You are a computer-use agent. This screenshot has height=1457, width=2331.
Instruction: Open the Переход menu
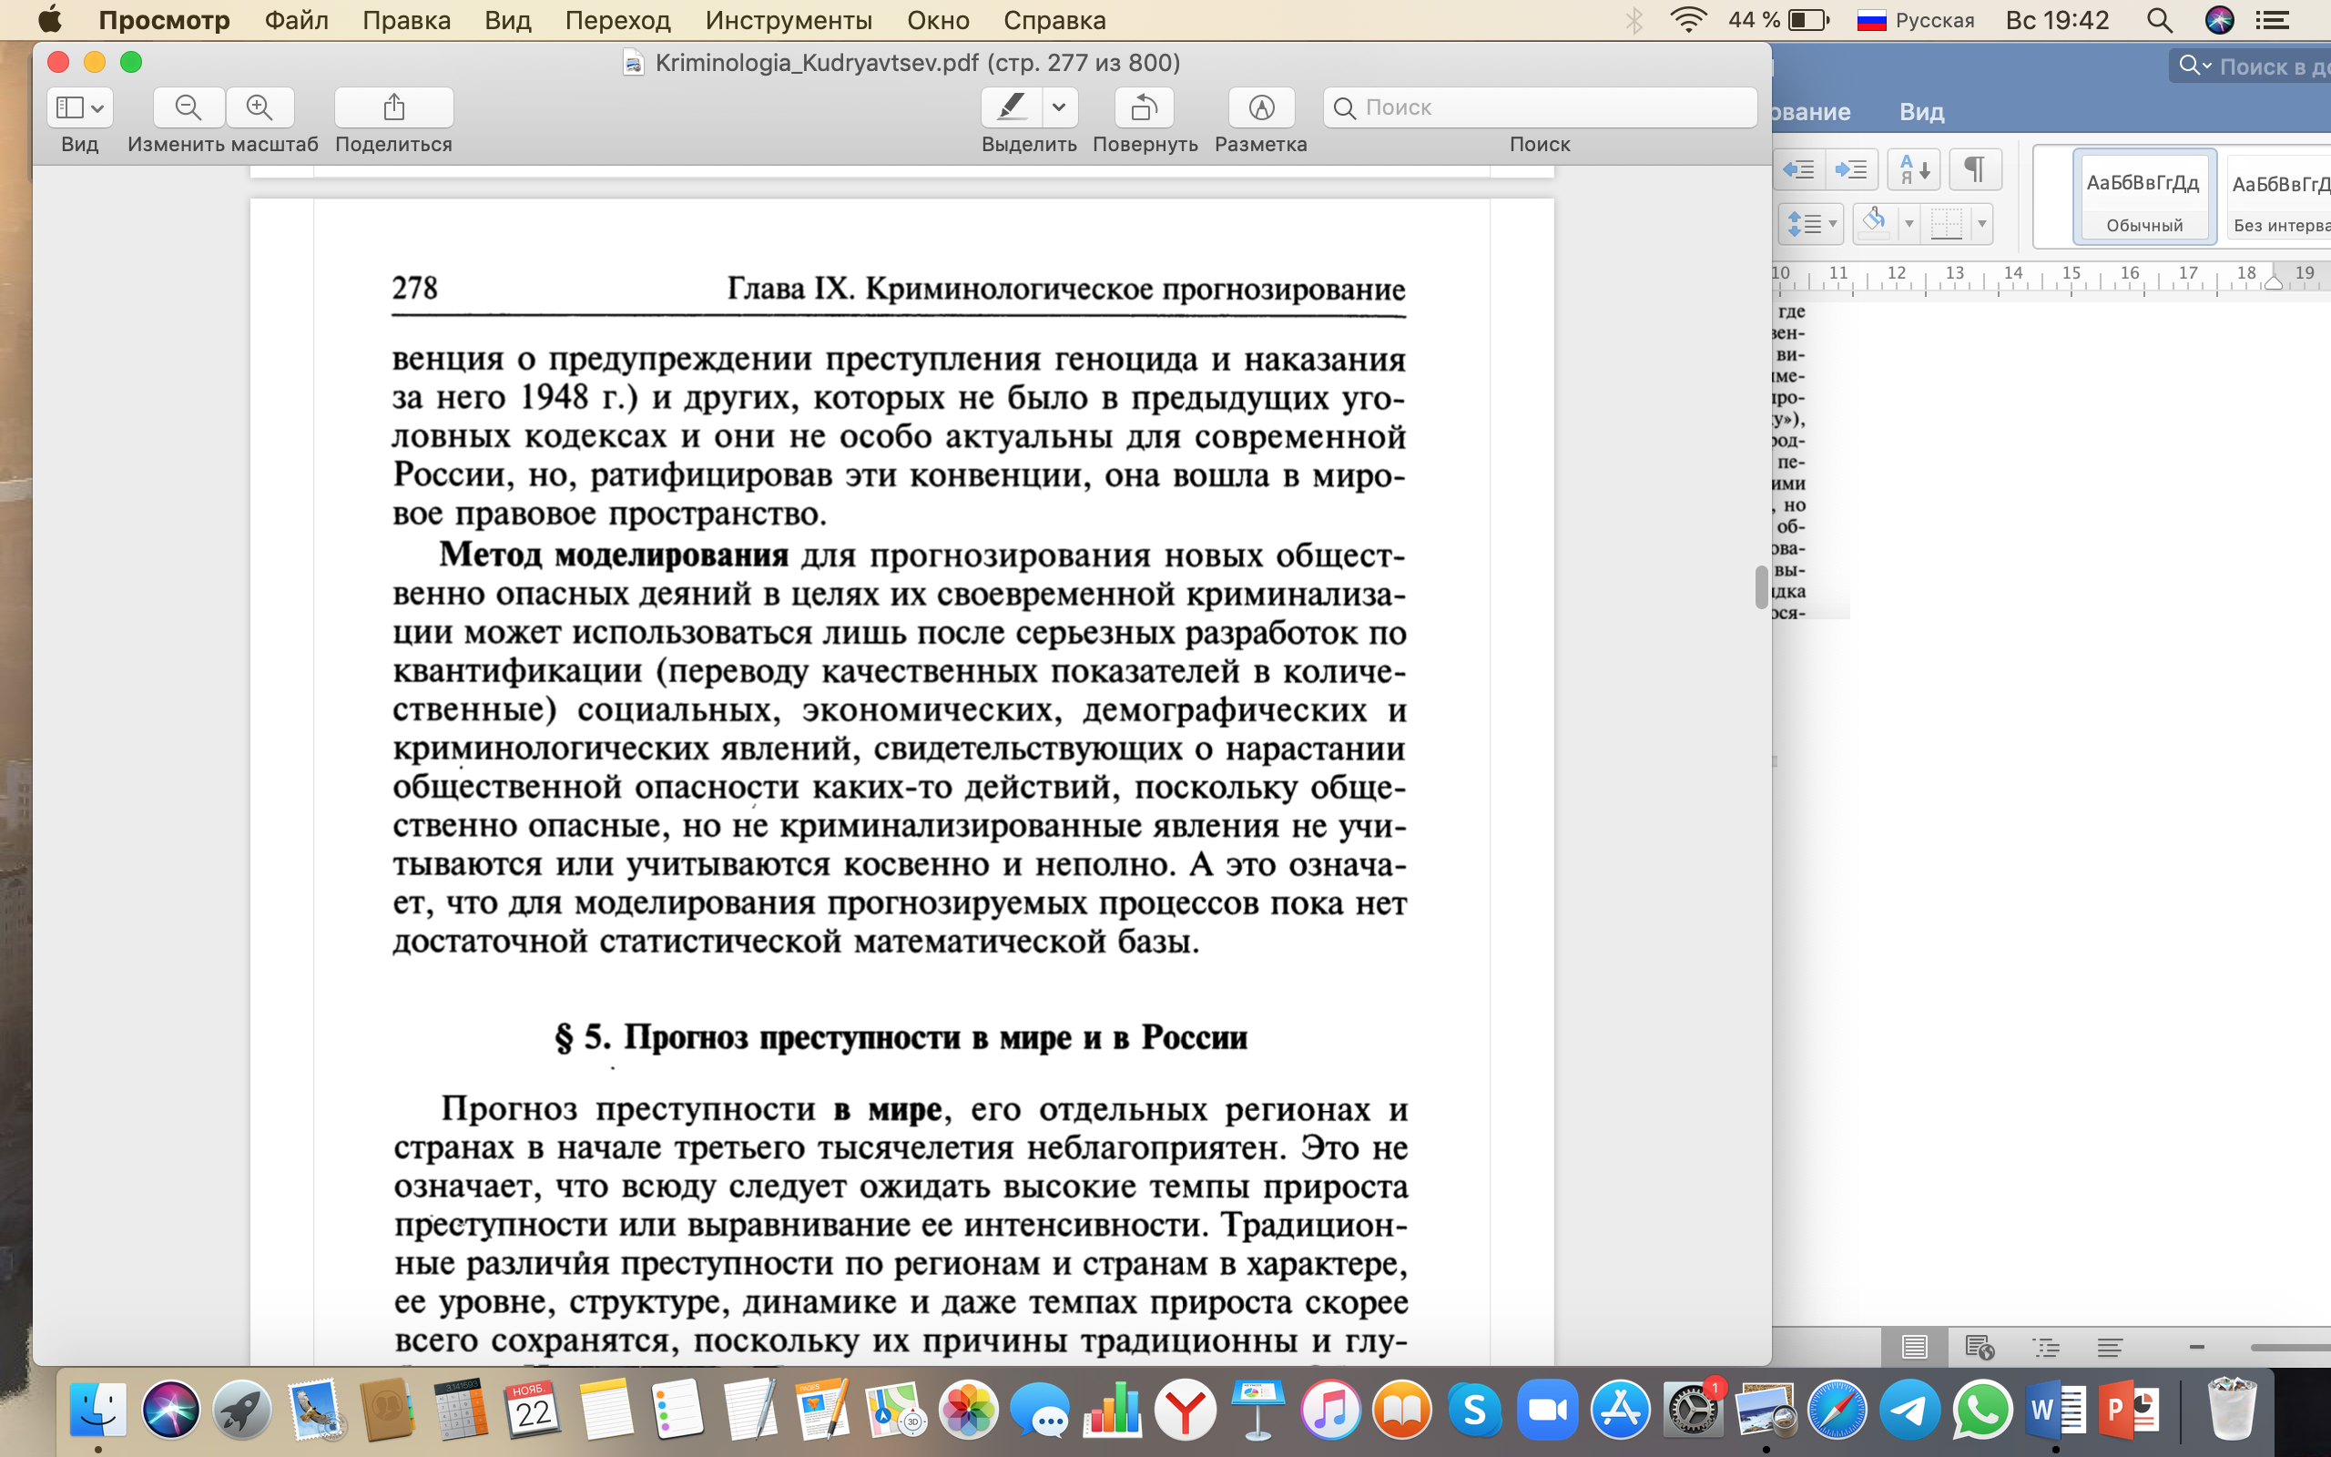click(x=617, y=20)
